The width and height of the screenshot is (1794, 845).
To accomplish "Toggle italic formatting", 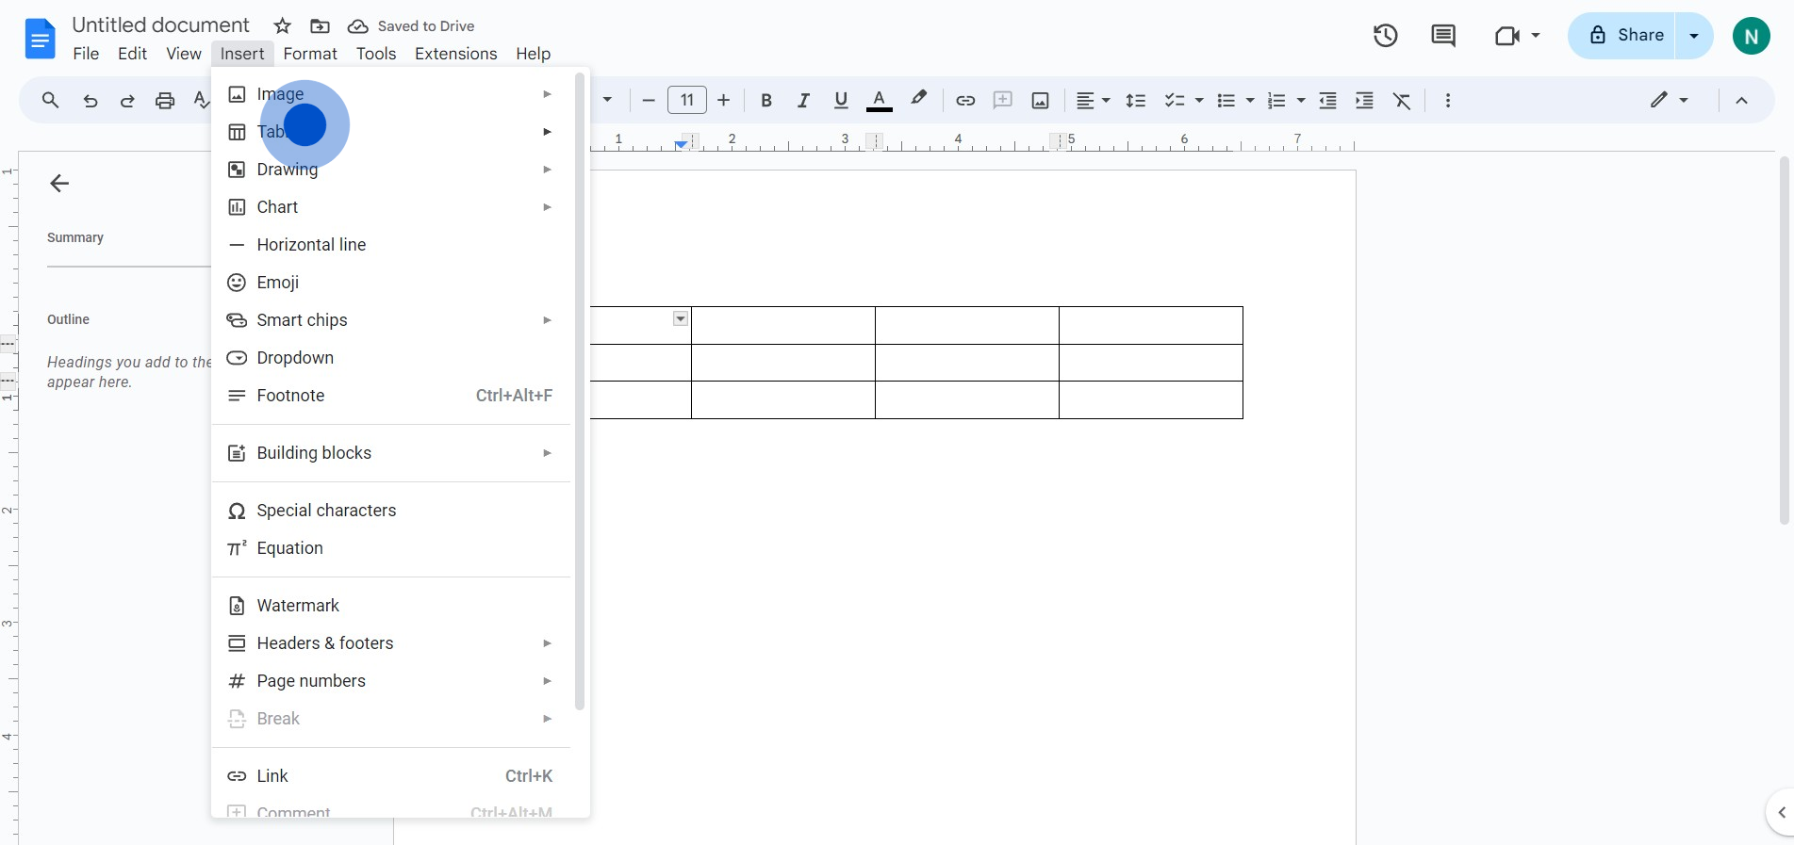I will [803, 101].
